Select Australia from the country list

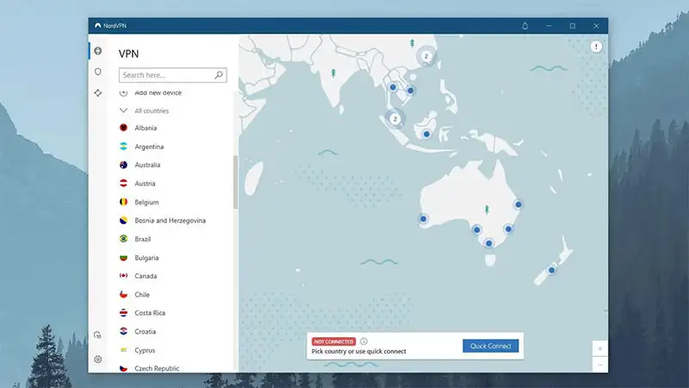[147, 165]
